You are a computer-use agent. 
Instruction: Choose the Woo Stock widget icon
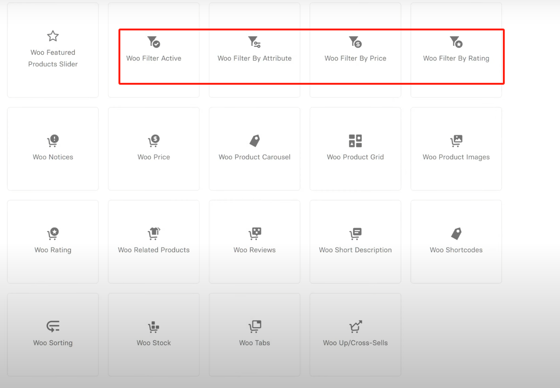click(154, 326)
